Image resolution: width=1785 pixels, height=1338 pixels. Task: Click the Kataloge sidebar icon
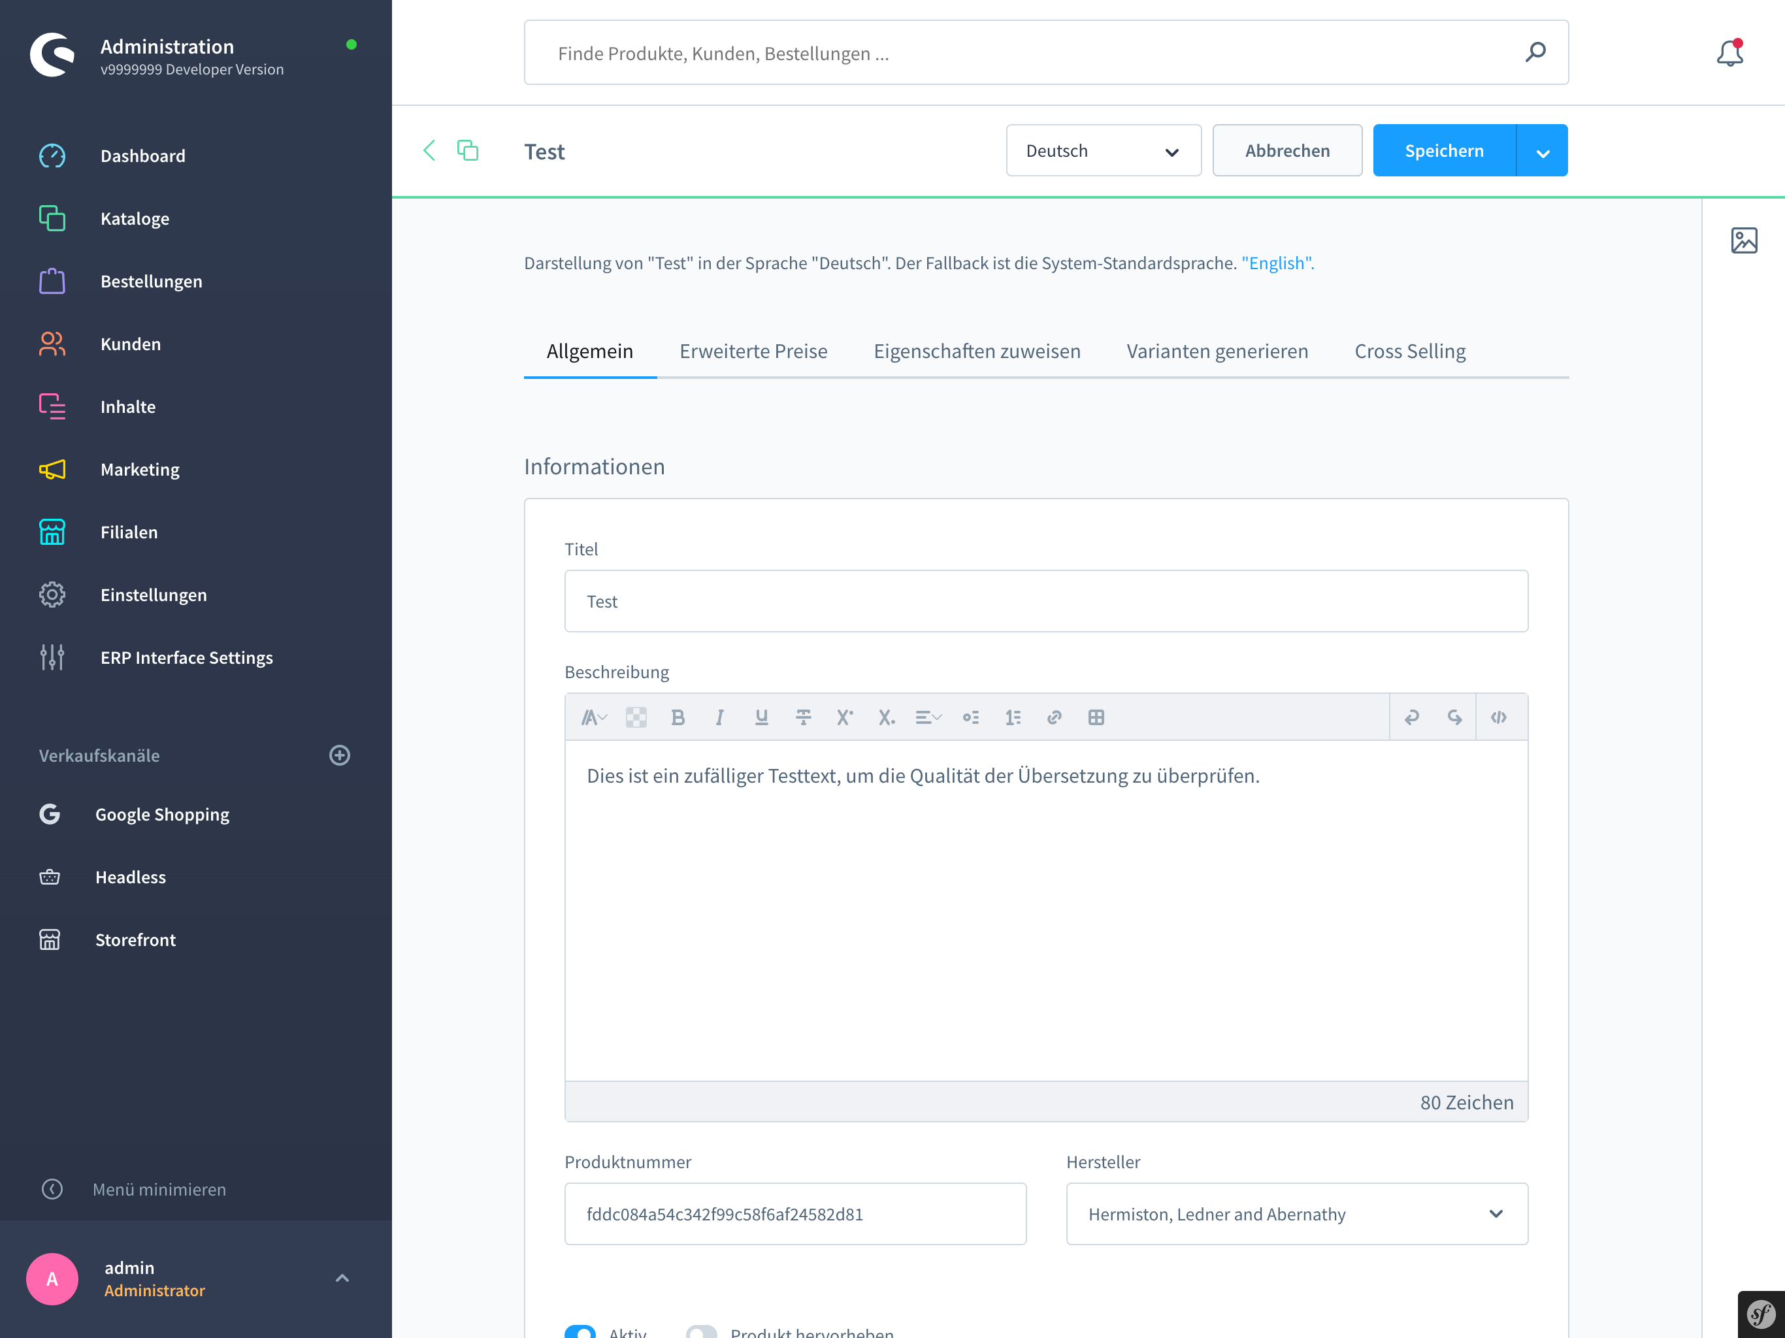click(52, 218)
